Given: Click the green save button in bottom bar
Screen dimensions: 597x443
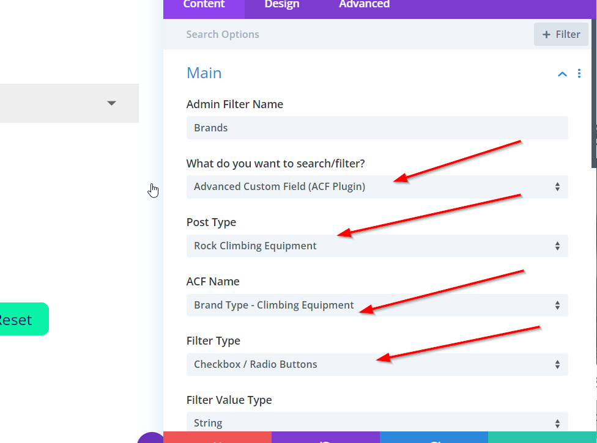Looking at the screenshot, I should [542, 438].
